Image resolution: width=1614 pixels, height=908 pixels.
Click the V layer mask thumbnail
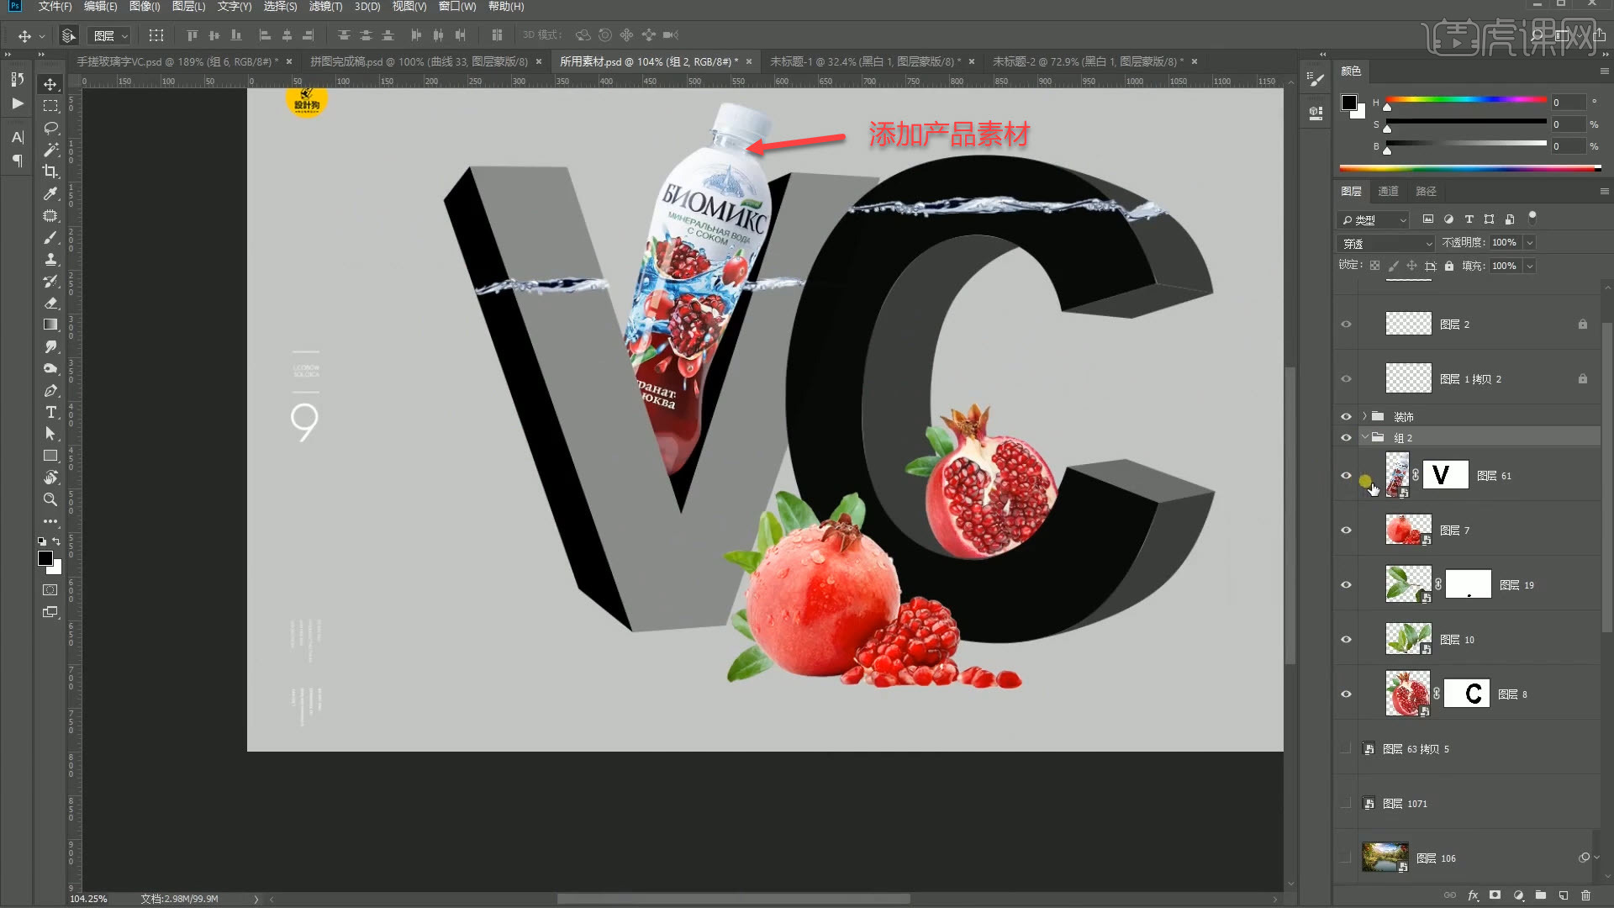[x=1445, y=475]
